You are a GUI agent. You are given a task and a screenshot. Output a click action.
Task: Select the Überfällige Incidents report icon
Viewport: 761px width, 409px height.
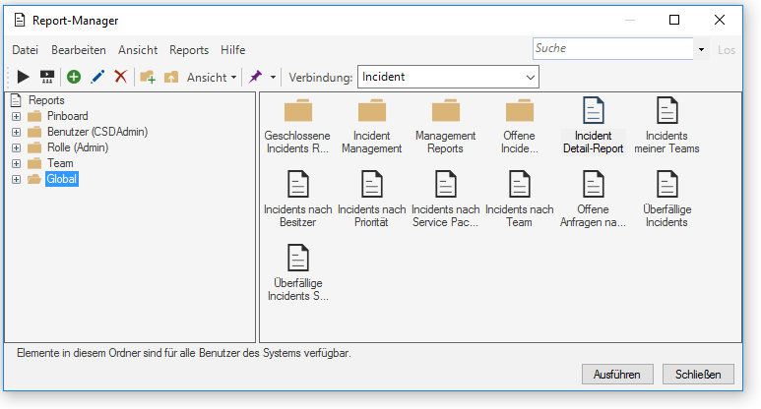pos(666,184)
